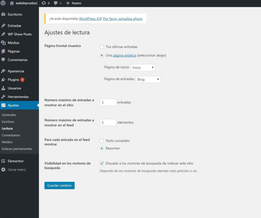Focus the entradas a mostrar en el feed field

point(108,122)
